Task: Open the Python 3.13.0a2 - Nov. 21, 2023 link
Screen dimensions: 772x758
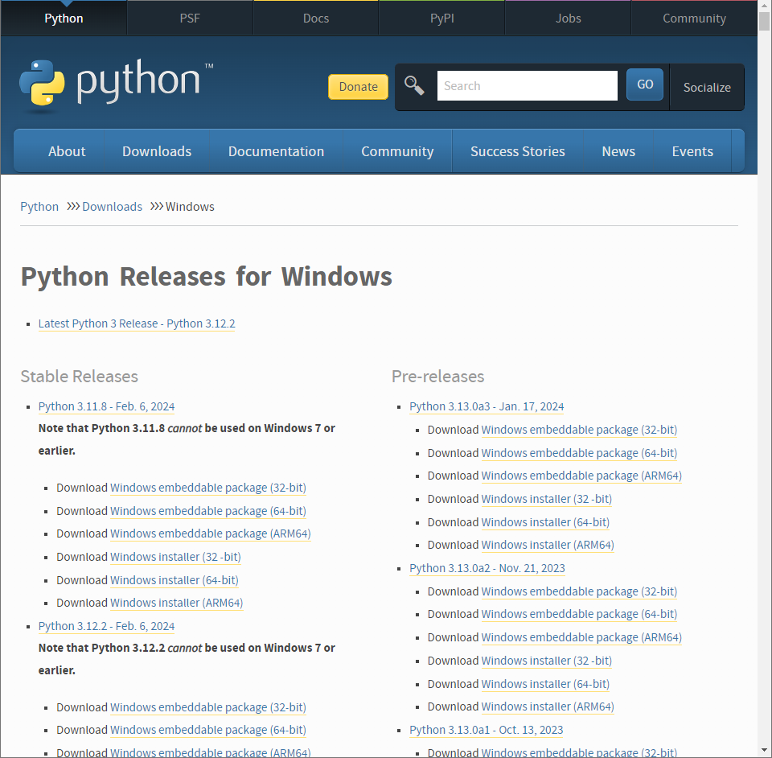Action: (x=487, y=568)
